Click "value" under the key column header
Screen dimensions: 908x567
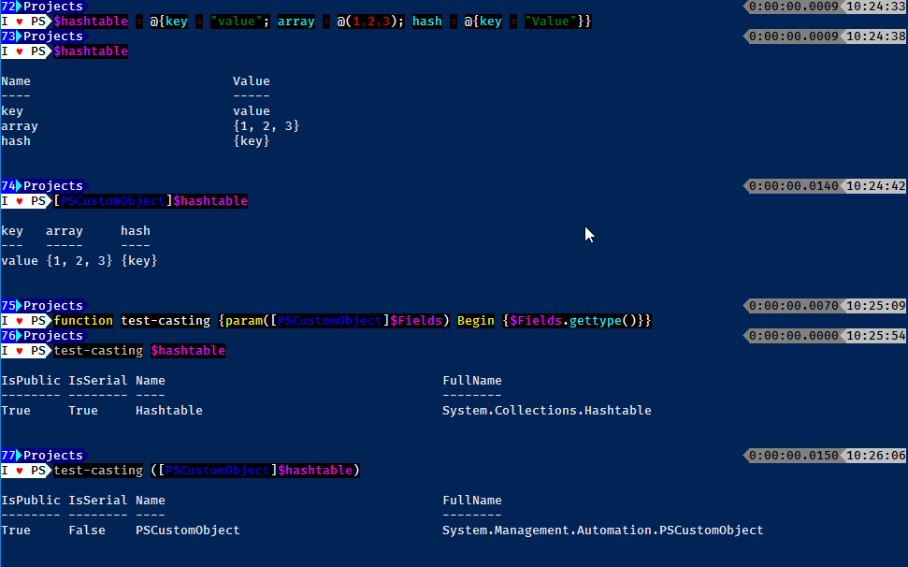[20, 261]
